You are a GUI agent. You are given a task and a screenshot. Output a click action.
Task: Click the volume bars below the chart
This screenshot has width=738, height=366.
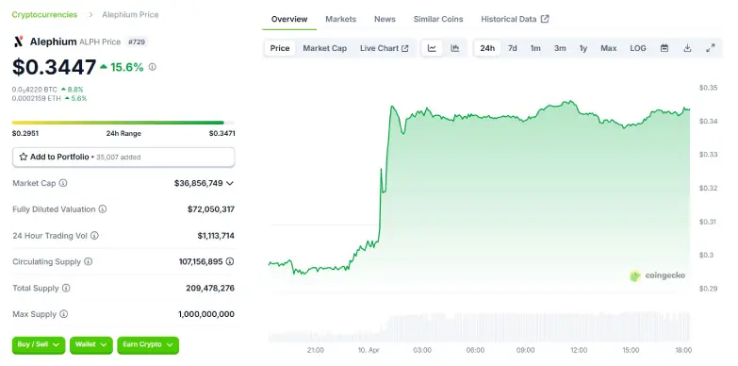click(x=479, y=326)
